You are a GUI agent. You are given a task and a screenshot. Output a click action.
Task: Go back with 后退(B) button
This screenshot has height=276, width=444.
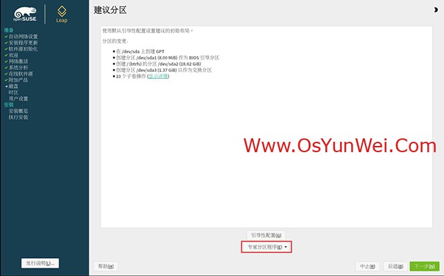(395, 266)
